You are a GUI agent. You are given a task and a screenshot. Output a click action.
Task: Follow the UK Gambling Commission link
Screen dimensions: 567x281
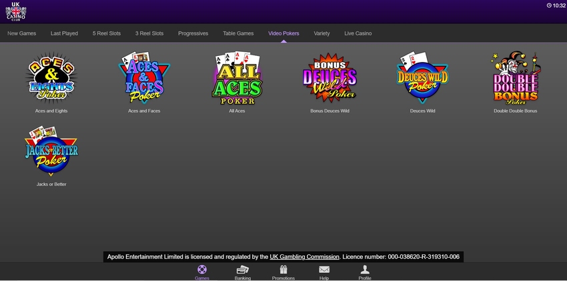pos(304,257)
